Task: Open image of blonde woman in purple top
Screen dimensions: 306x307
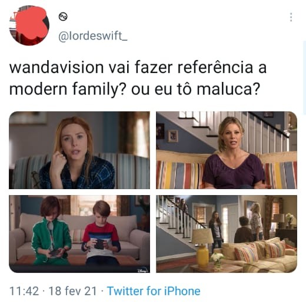Action: [227, 150]
